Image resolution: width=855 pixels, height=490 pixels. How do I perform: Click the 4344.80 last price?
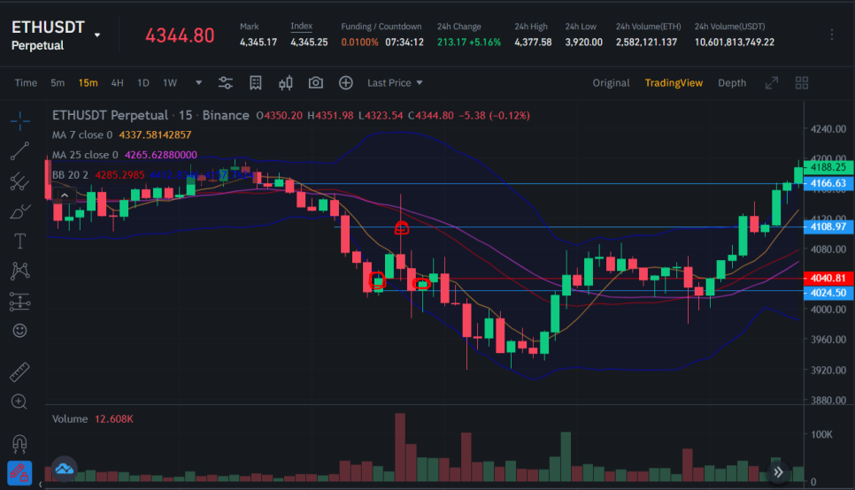click(180, 35)
